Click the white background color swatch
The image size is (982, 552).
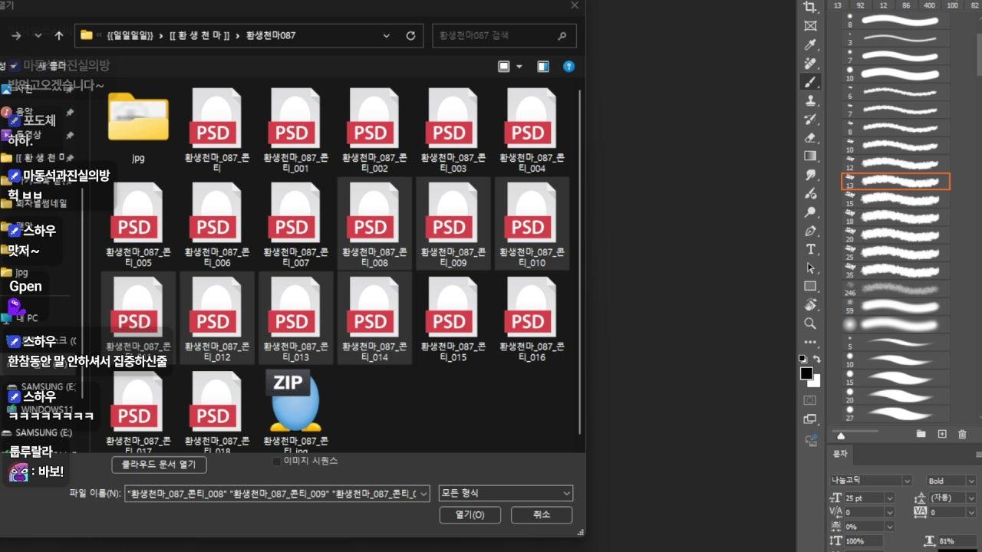pos(816,382)
